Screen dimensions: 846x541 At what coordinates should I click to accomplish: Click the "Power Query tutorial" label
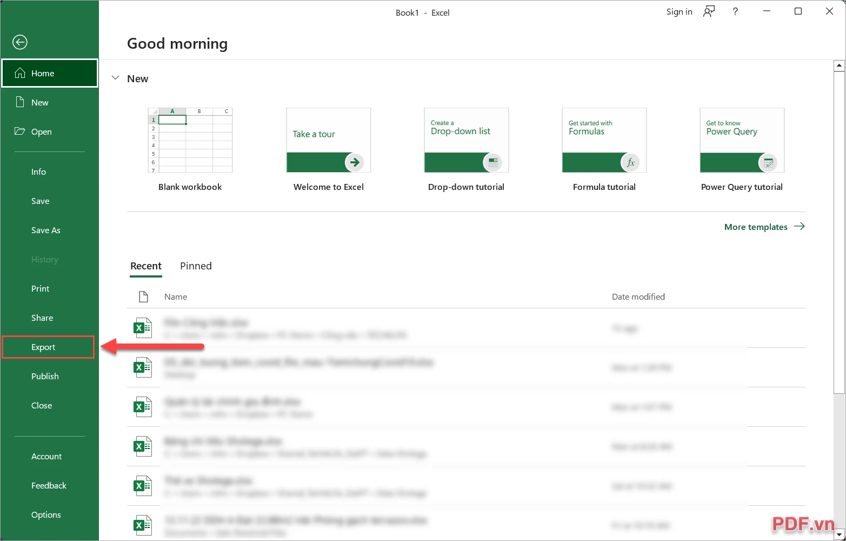click(x=742, y=187)
